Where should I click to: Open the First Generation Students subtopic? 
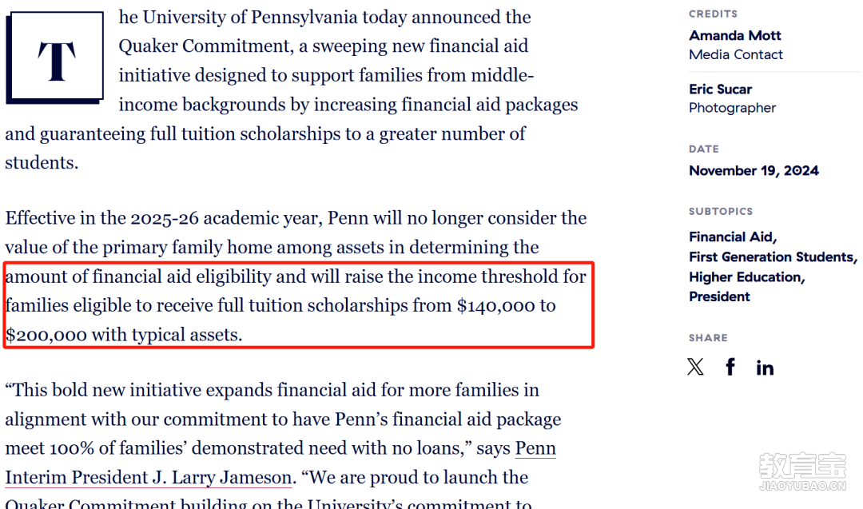(x=772, y=256)
